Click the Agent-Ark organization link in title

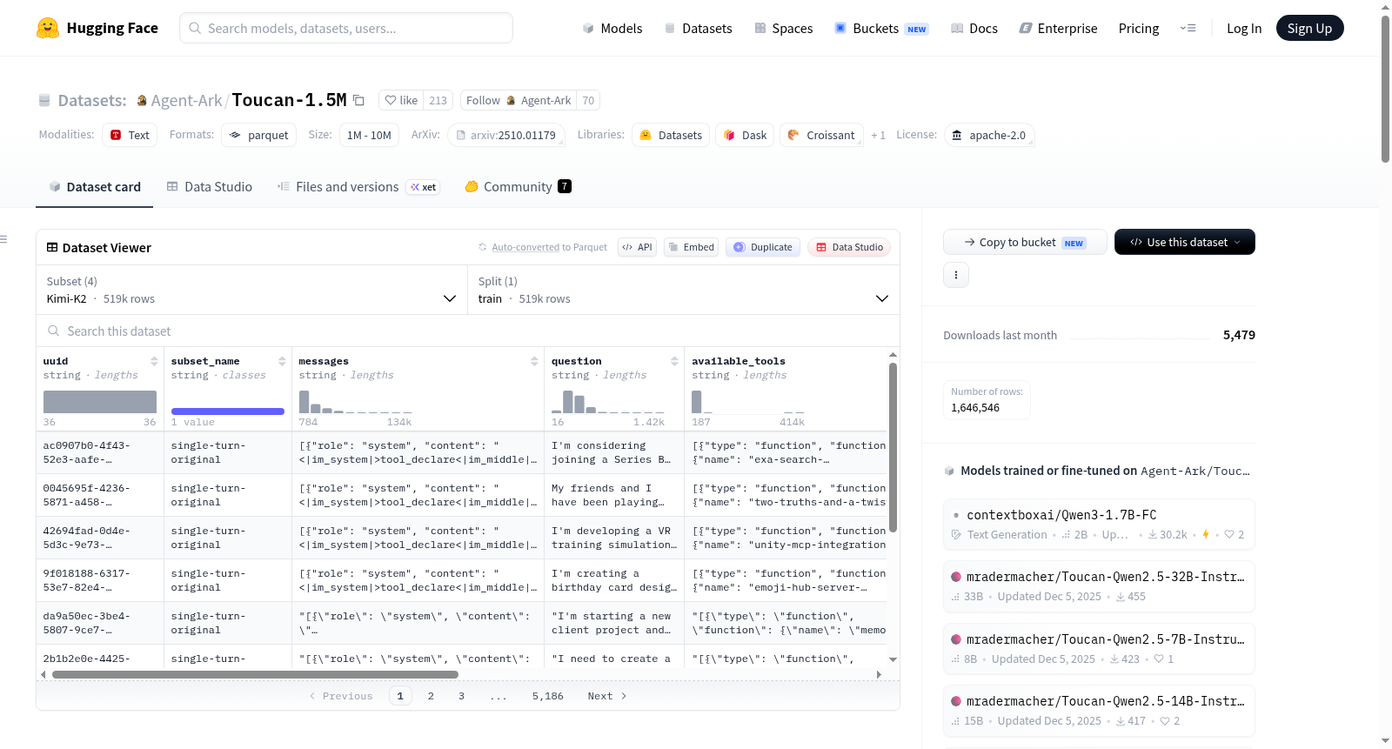(x=186, y=100)
